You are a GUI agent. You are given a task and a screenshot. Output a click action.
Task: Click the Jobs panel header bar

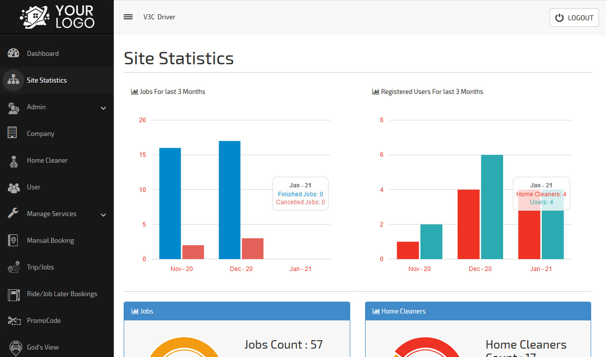pyautogui.click(x=237, y=311)
